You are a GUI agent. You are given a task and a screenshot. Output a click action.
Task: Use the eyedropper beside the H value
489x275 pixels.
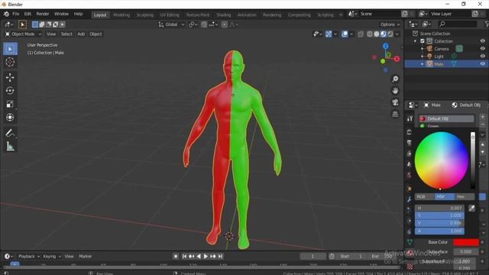point(472,208)
